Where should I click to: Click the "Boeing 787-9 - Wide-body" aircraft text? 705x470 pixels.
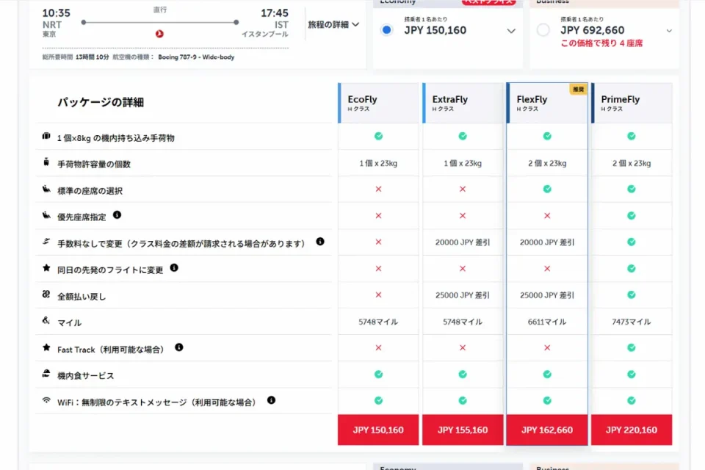(x=196, y=57)
